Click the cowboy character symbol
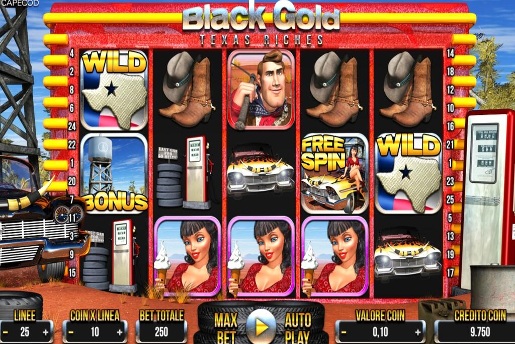 click(x=262, y=90)
